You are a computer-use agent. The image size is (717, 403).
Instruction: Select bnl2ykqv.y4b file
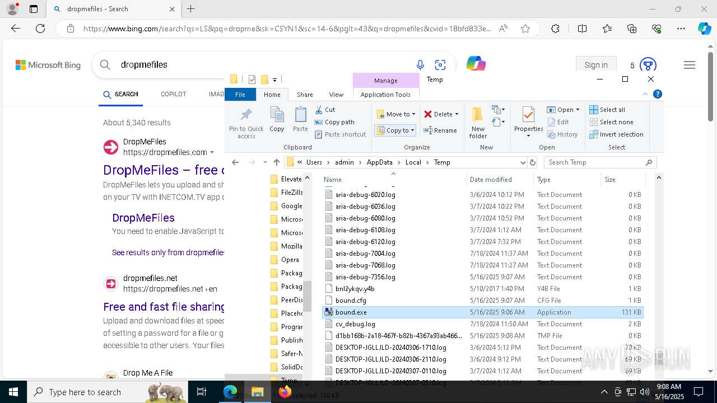click(x=482, y=289)
